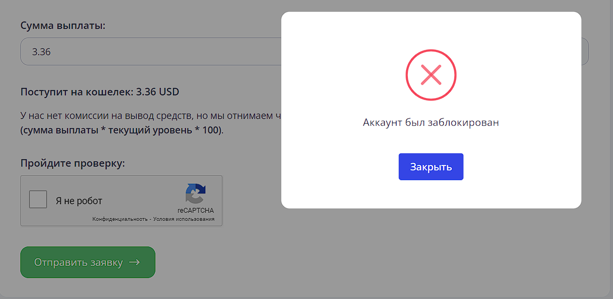This screenshot has height=299, width=613.
Task: Click the Поступит на кошелек: 3.36 USD text
Action: [x=100, y=92]
